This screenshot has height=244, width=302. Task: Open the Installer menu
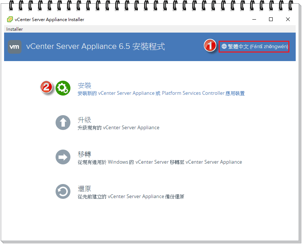pyautogui.click(x=14, y=29)
